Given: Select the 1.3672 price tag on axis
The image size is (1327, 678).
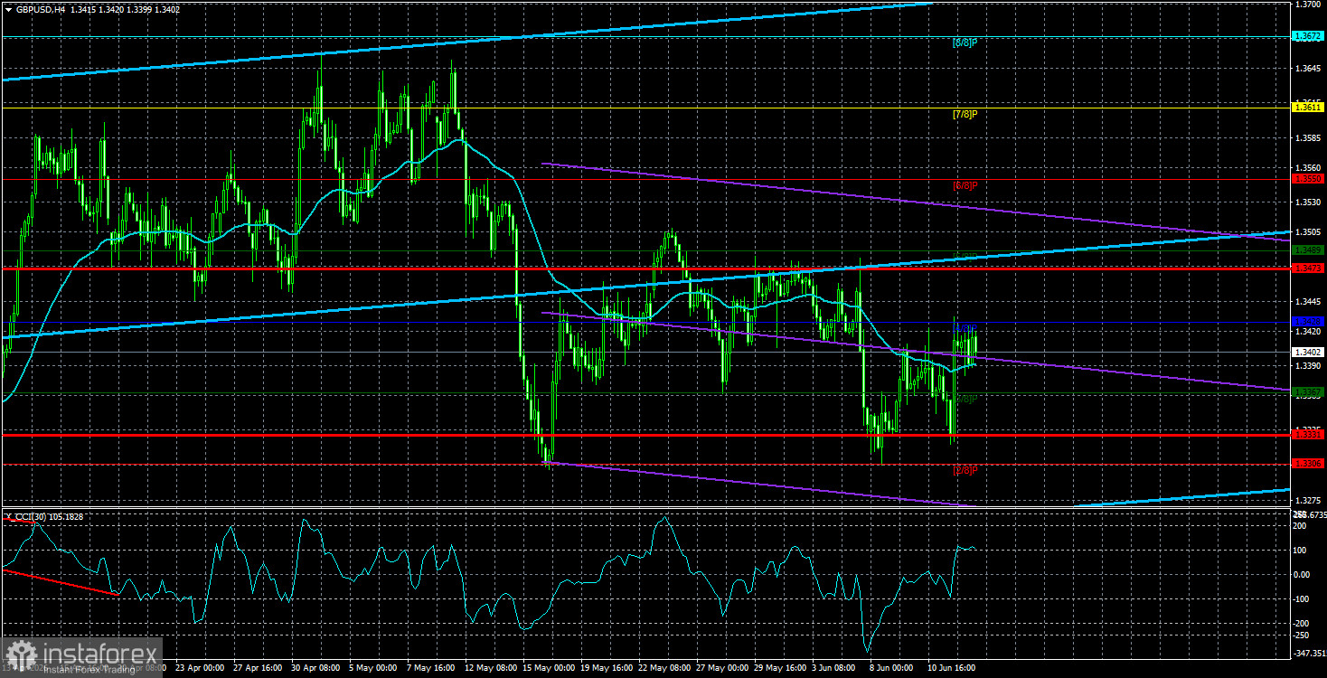Looking at the screenshot, I should [x=1308, y=36].
